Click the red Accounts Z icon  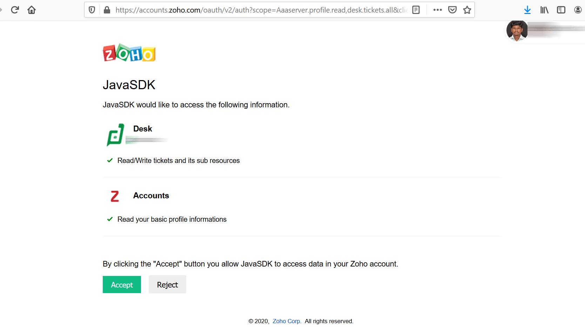(115, 196)
